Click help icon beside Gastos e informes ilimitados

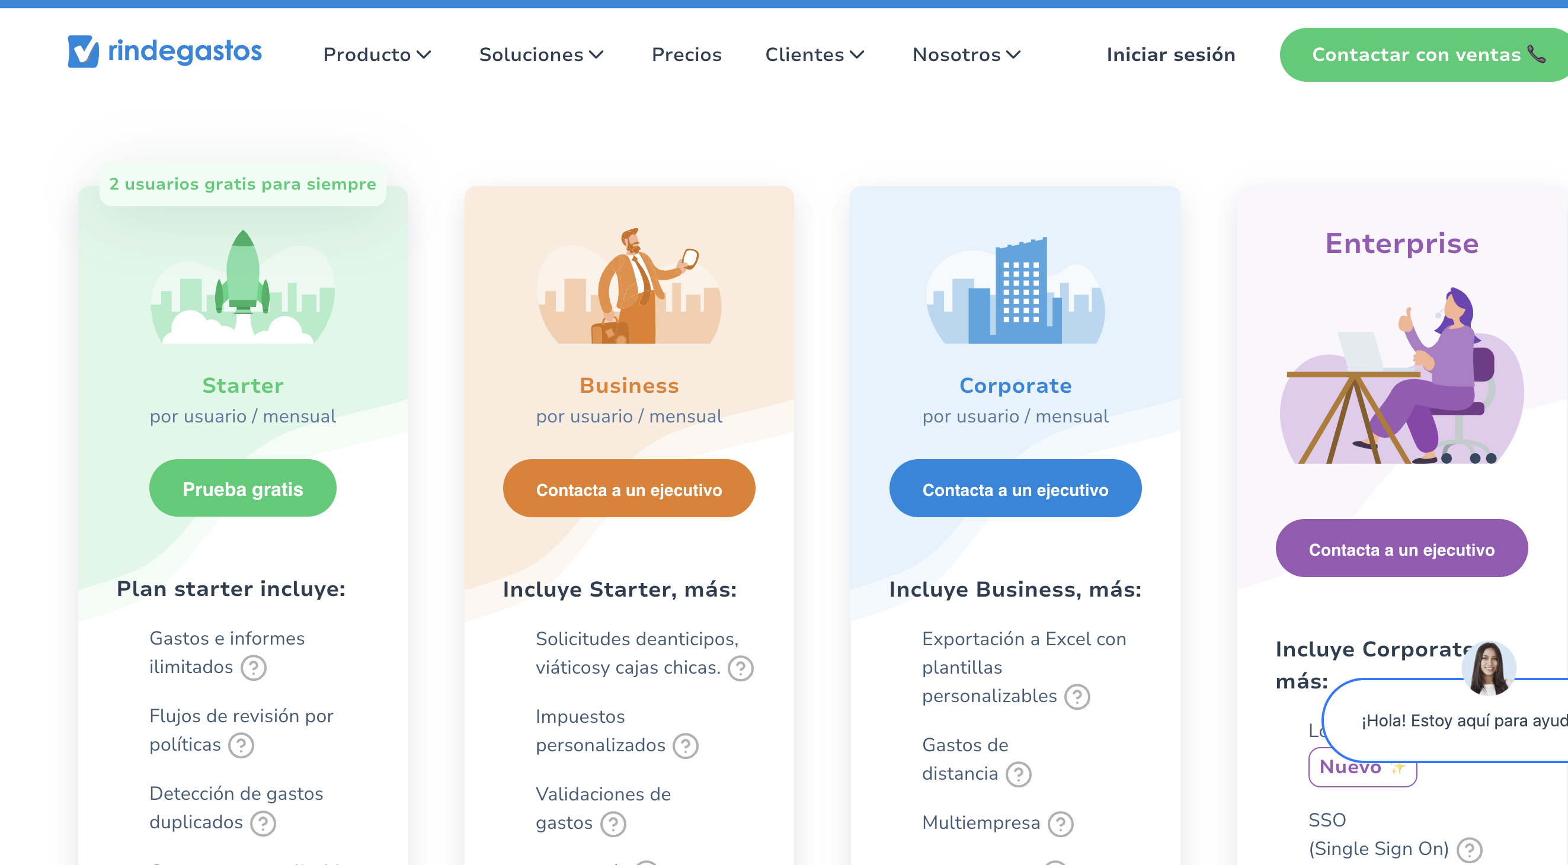point(253,668)
